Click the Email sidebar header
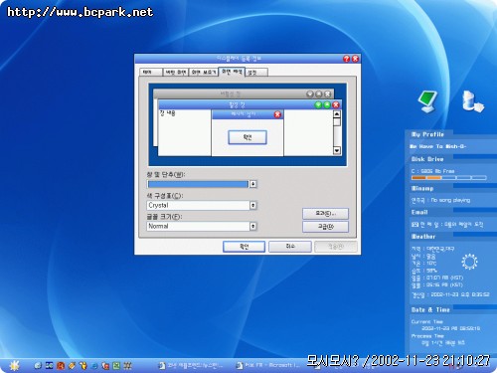Image resolution: width=497 pixels, height=373 pixels. pyautogui.click(x=419, y=212)
